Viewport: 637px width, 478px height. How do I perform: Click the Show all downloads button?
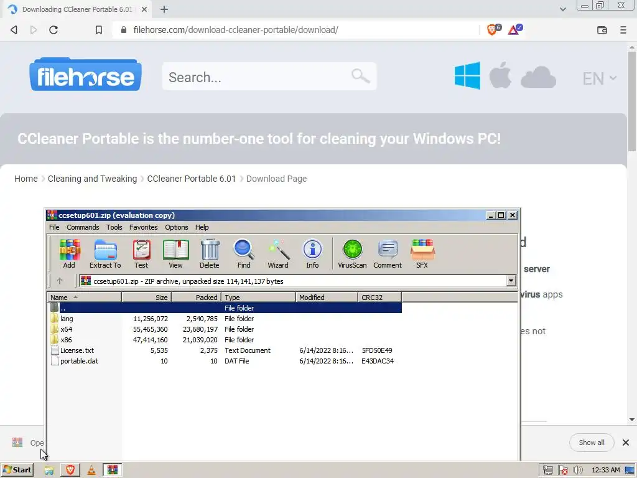pyautogui.click(x=592, y=443)
